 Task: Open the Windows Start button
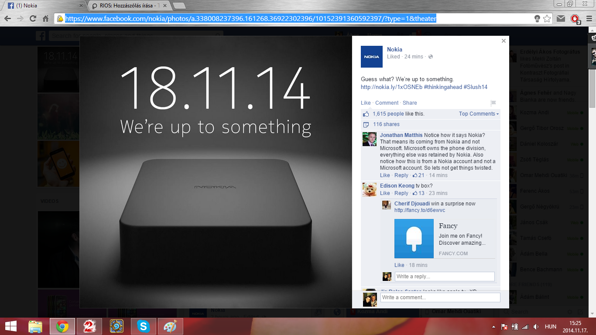click(x=10, y=326)
